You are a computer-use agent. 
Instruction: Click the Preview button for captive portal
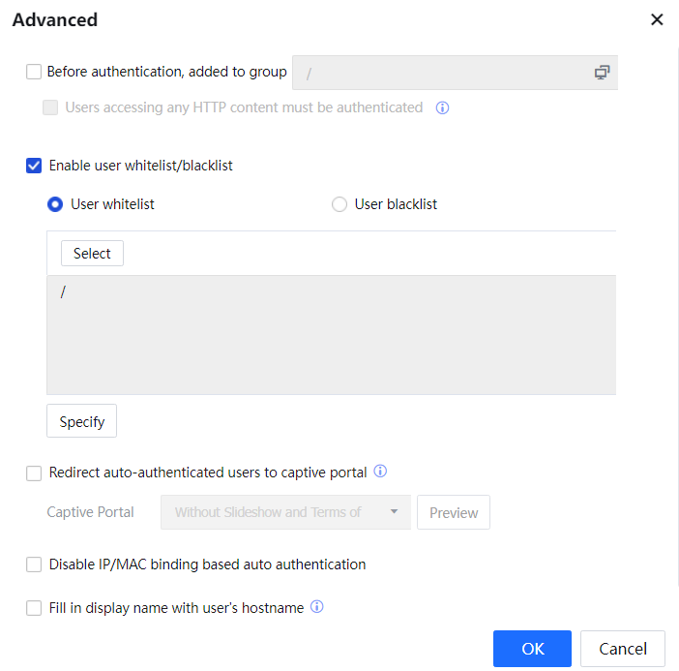[x=453, y=513]
